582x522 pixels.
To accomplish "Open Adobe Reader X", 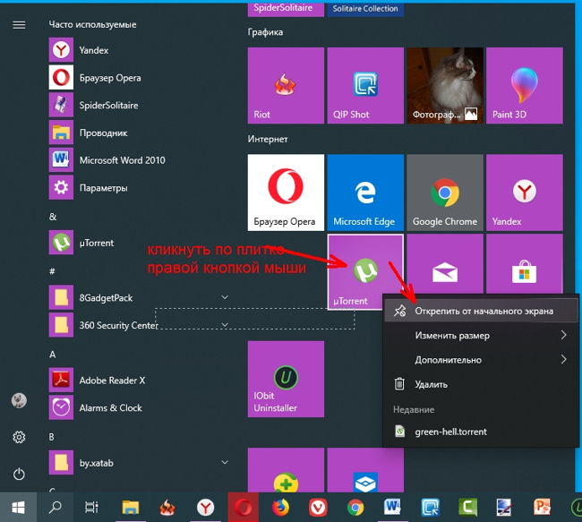I will [138, 381].
